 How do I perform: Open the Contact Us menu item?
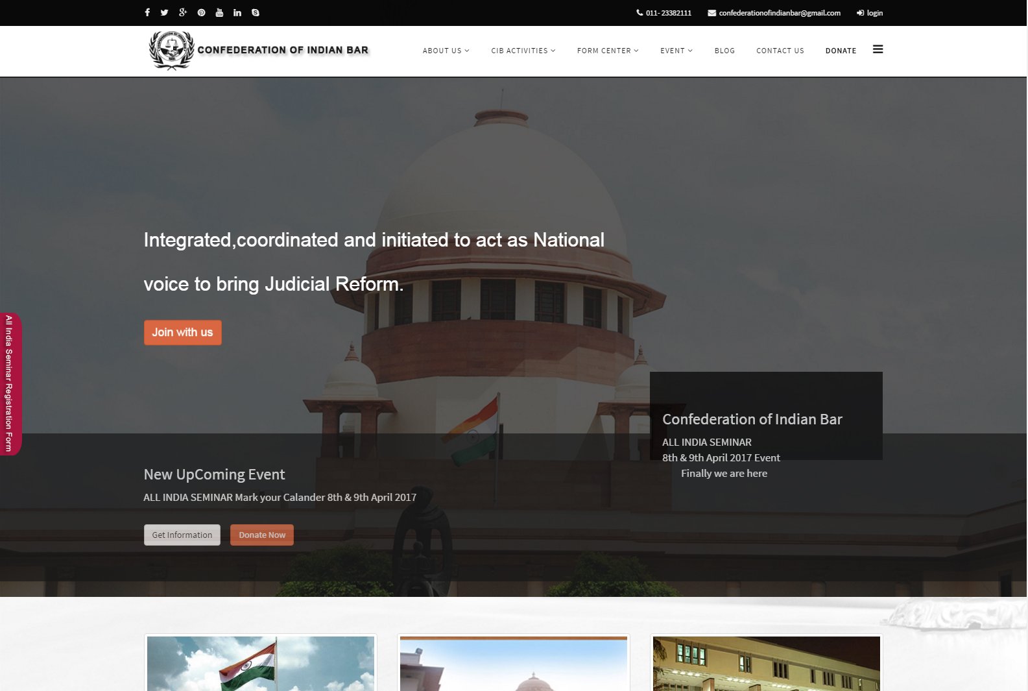(780, 51)
